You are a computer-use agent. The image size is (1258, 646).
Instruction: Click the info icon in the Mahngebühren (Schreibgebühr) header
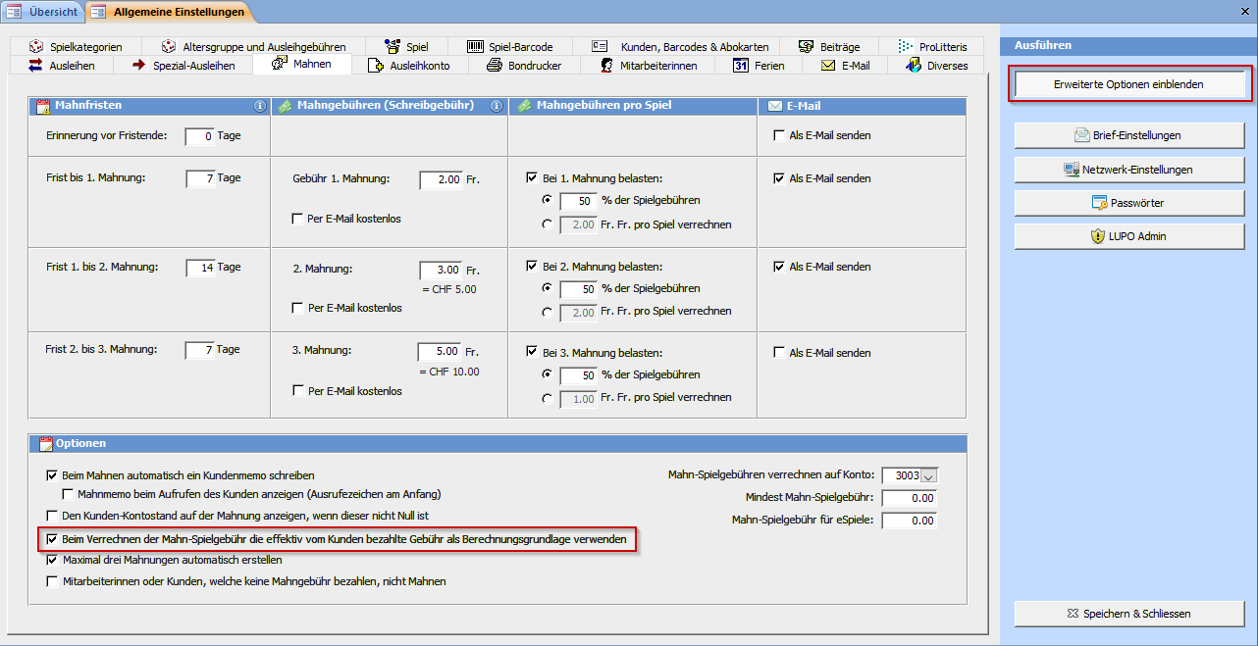point(497,106)
